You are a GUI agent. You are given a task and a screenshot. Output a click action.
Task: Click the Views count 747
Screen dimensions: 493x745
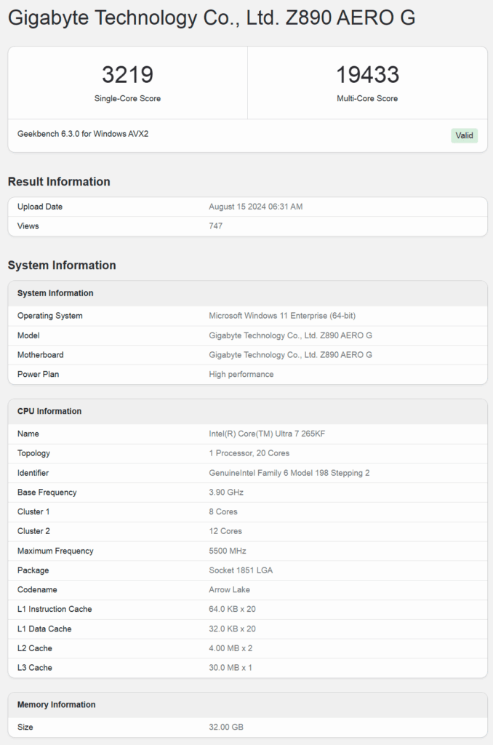coord(216,226)
